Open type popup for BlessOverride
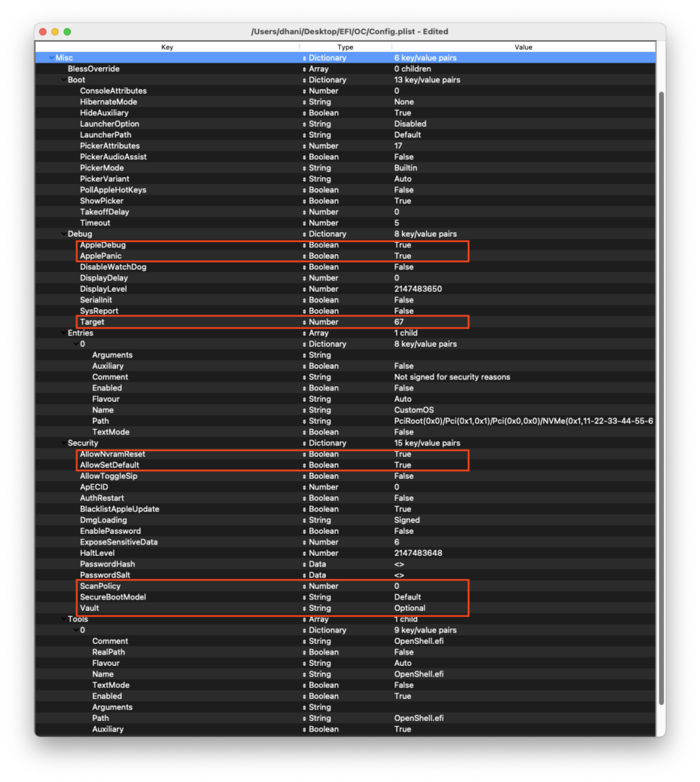This screenshot has width=700, height=782. [x=305, y=69]
